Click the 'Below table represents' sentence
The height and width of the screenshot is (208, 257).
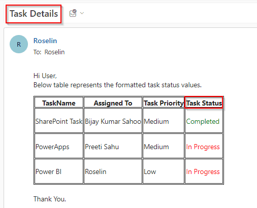[117, 85]
